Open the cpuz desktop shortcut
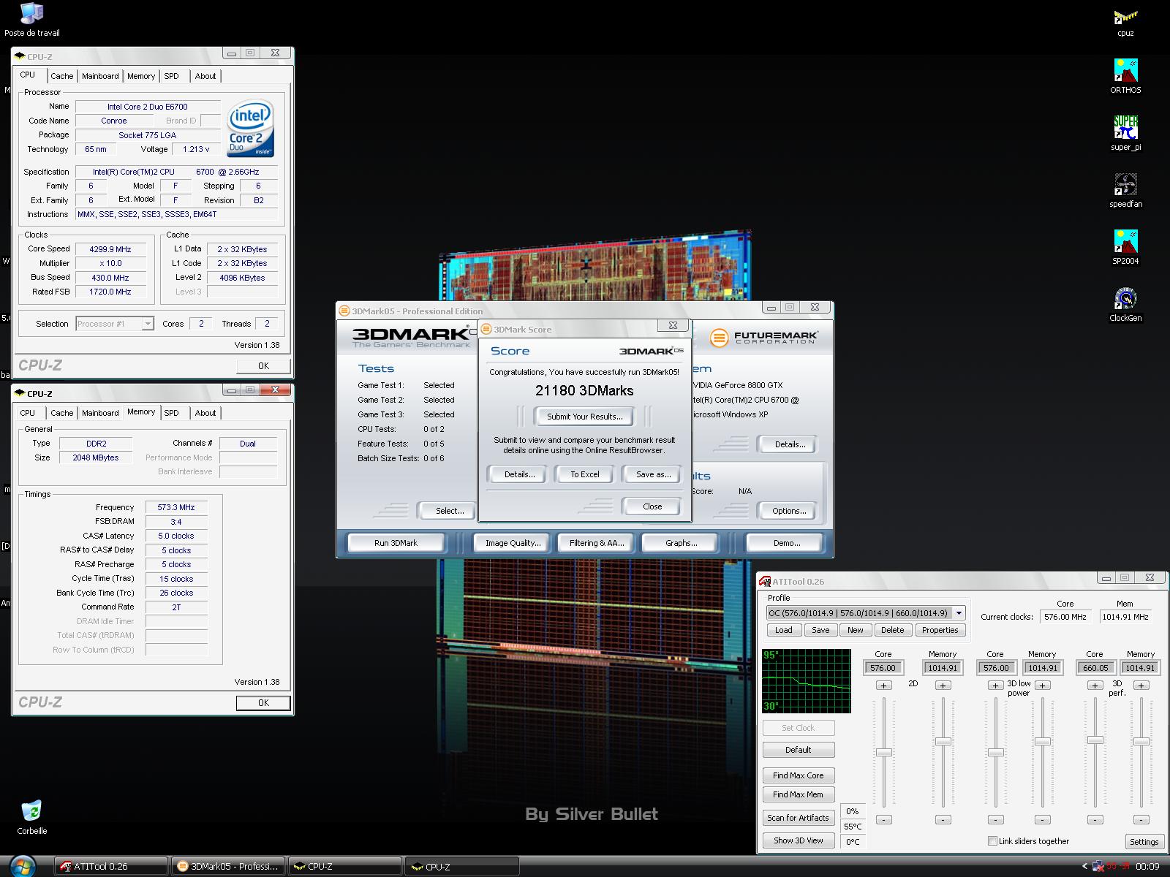Viewport: 1170px width, 877px height. click(x=1125, y=22)
